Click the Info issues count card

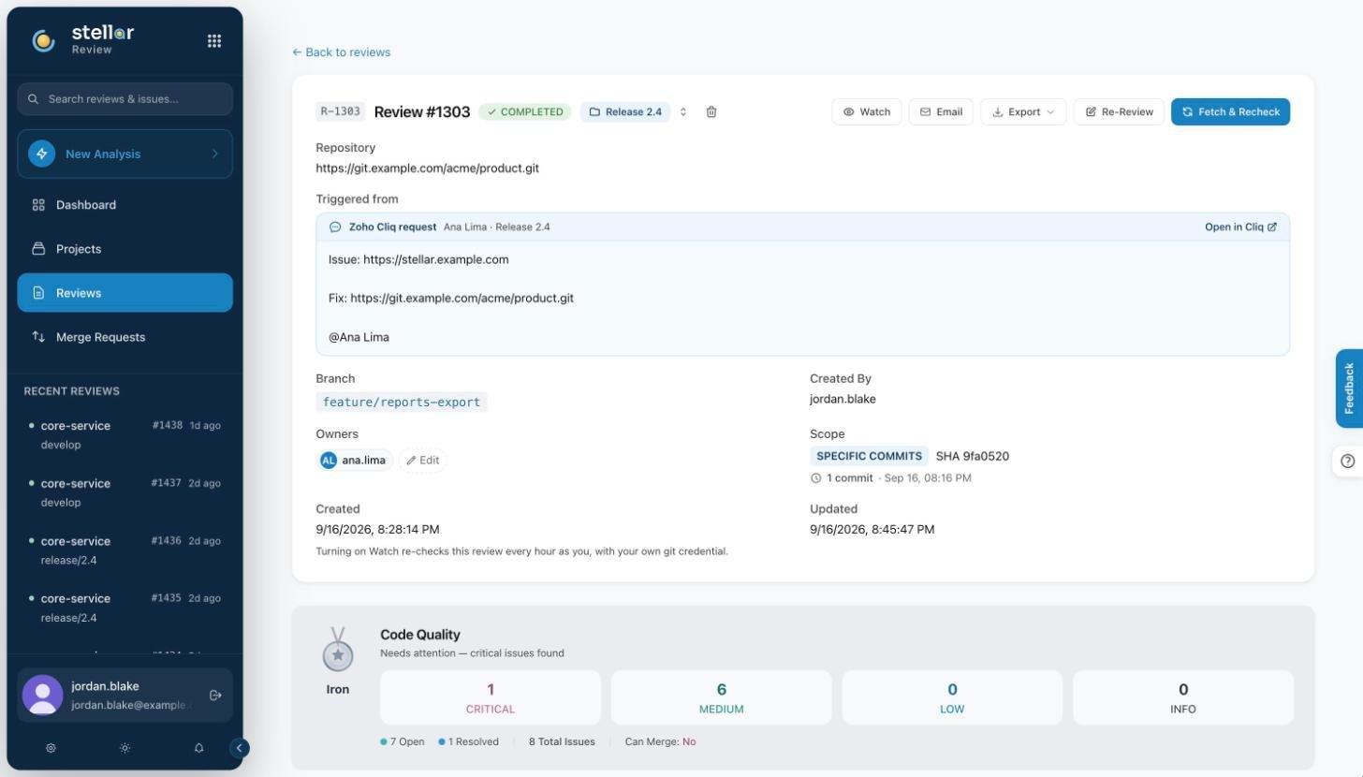tap(1183, 697)
